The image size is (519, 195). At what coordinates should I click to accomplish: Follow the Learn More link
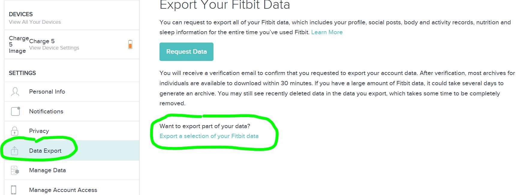tap(327, 32)
